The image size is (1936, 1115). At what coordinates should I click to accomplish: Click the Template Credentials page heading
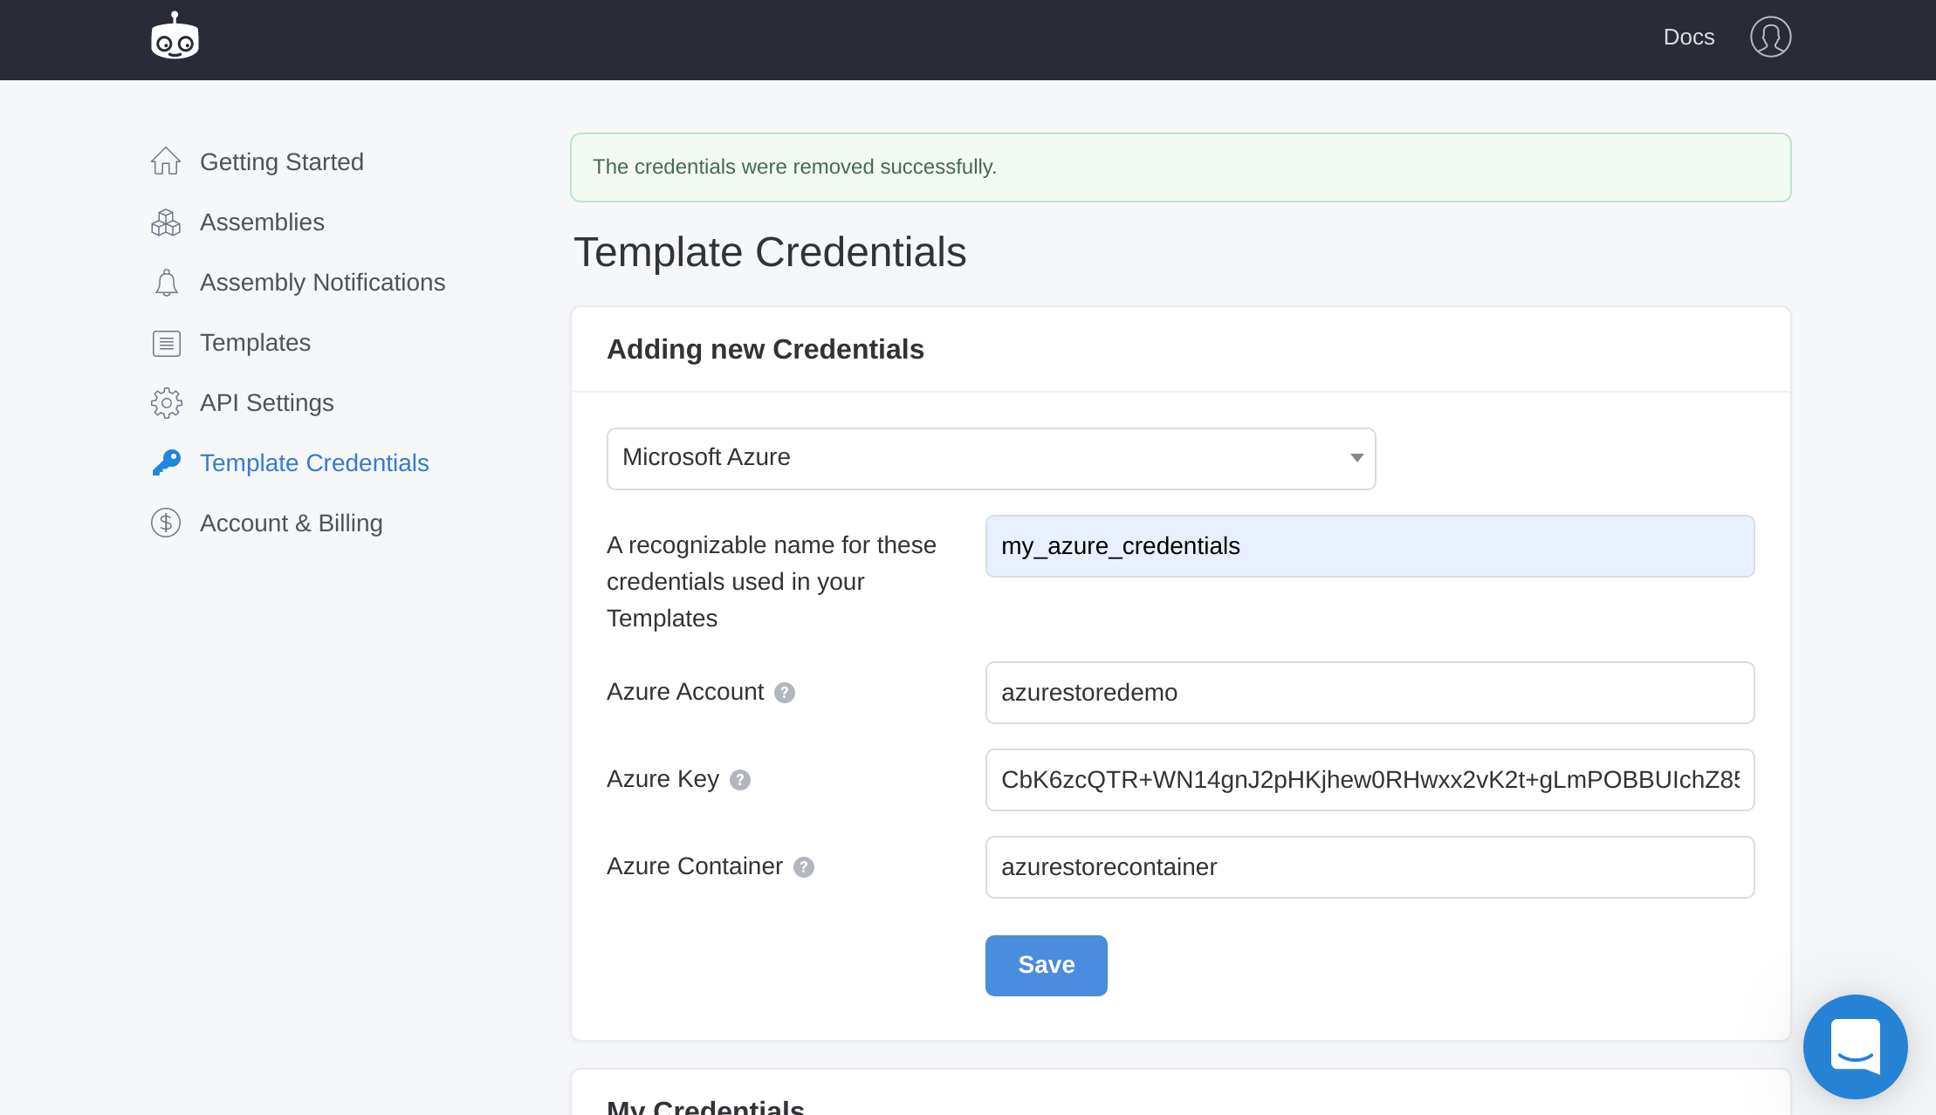tap(769, 252)
